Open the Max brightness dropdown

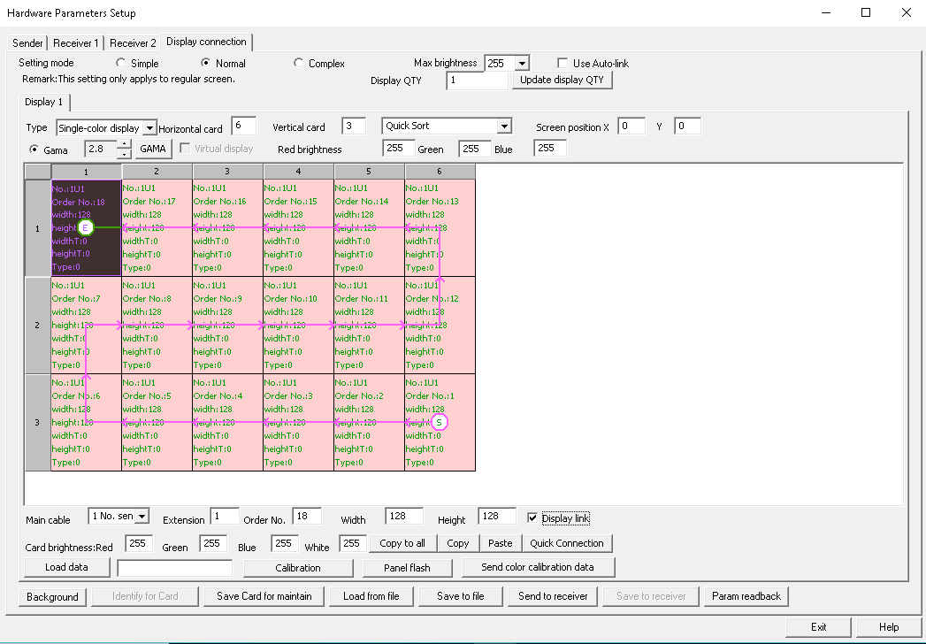(x=521, y=64)
